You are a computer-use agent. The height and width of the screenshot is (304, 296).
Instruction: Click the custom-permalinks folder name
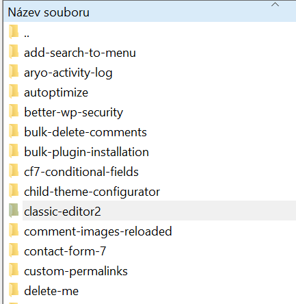76,272
